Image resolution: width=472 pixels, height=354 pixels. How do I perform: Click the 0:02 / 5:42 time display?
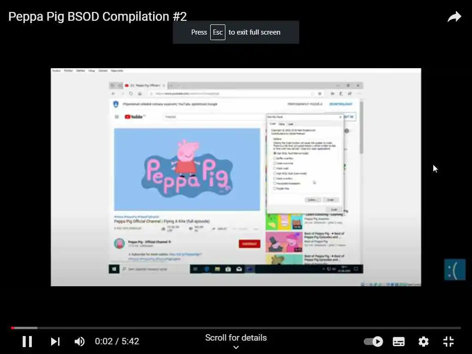pyautogui.click(x=117, y=342)
